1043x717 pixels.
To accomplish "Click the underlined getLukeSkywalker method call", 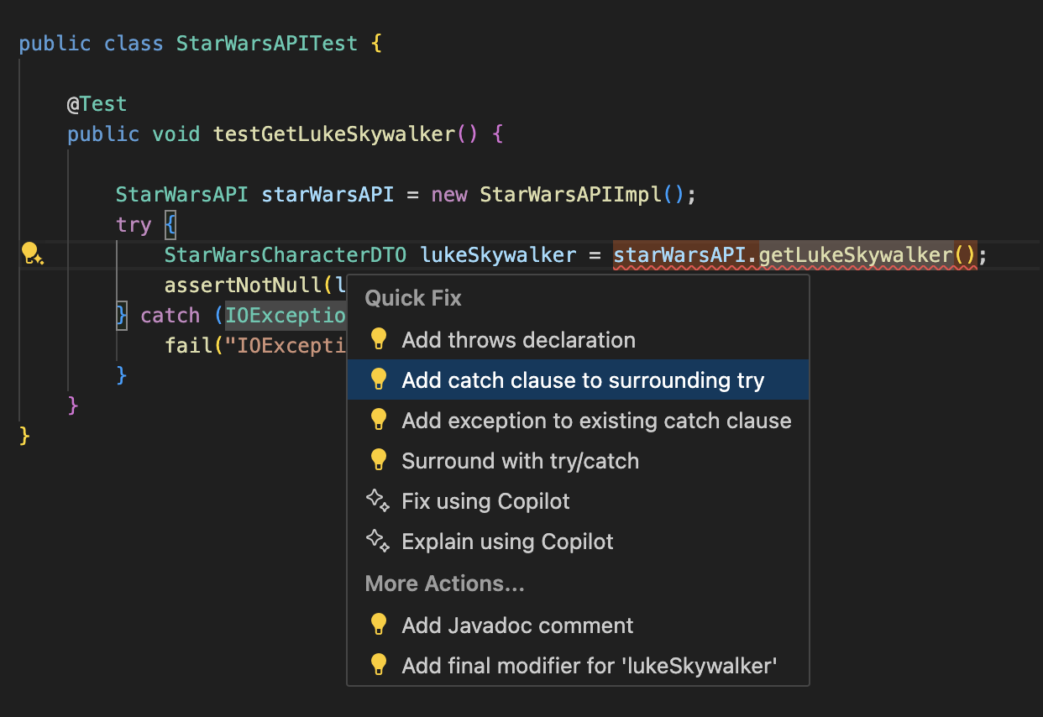I will pyautogui.click(x=856, y=255).
